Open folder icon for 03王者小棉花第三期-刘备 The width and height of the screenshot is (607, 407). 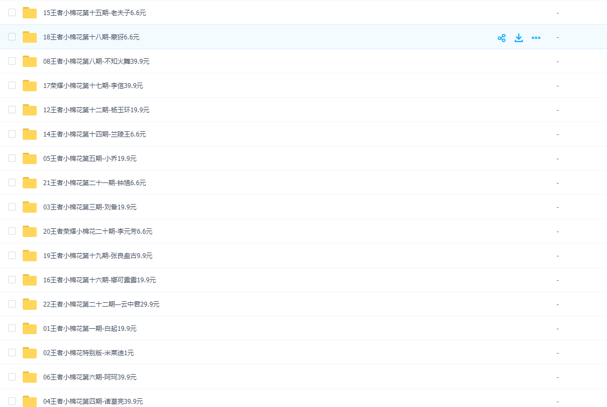tap(30, 207)
